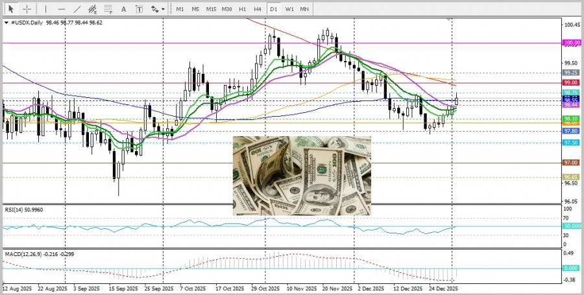Select the text label 'T' tool
The image size is (584, 295).
pos(139,8)
